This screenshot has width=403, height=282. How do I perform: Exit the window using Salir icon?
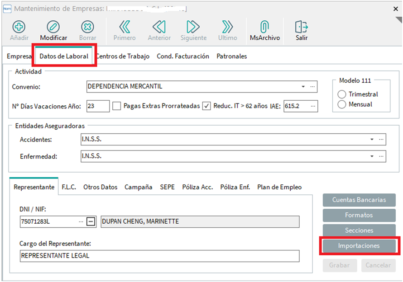tap(302, 27)
